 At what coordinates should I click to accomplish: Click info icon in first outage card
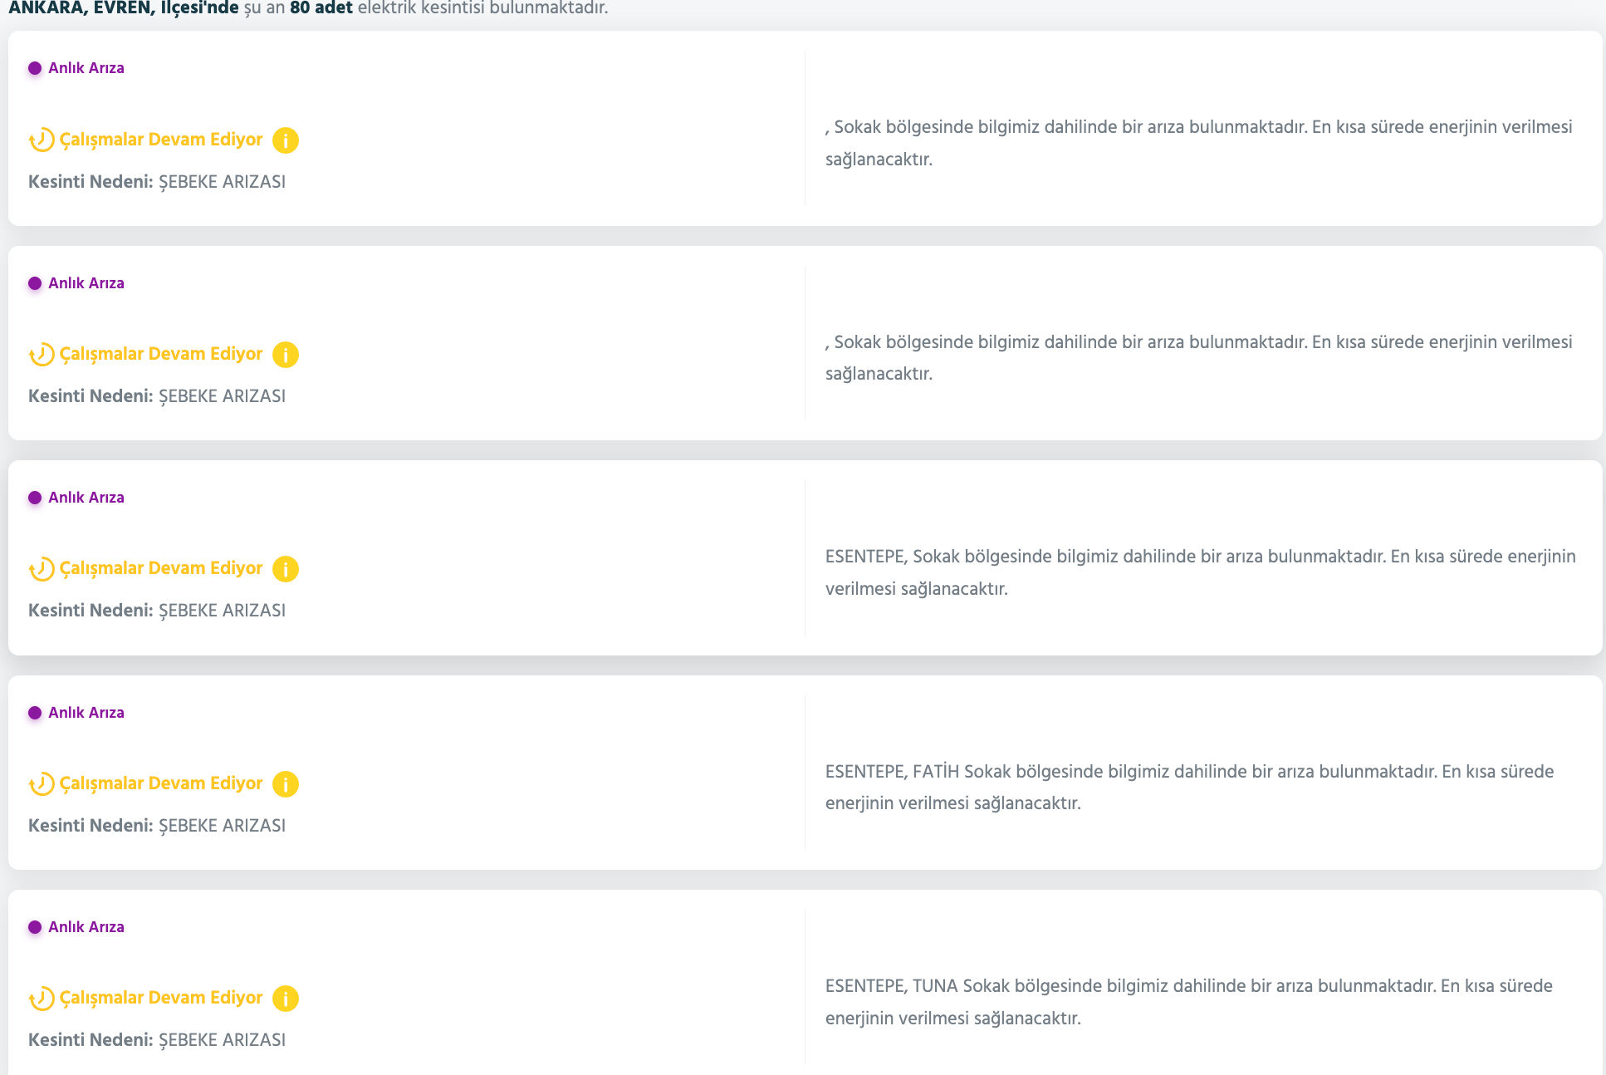tap(285, 140)
